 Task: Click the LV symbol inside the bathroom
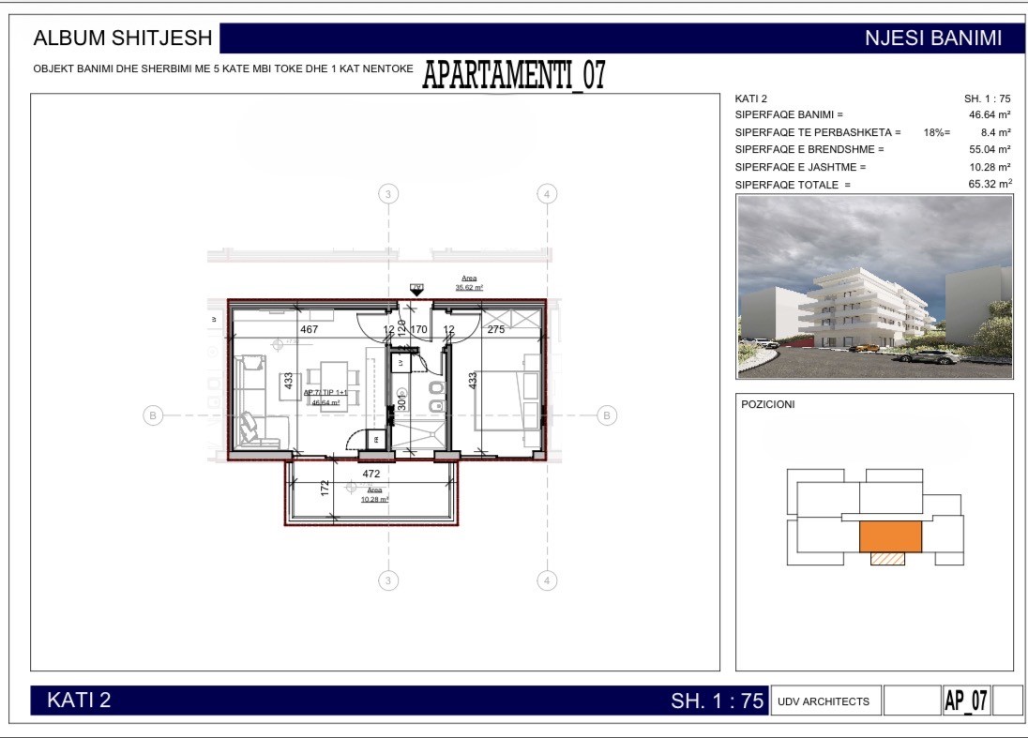(x=401, y=361)
